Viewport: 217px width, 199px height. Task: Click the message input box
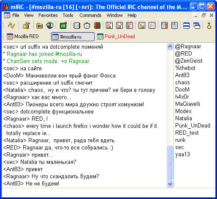[x=108, y=193]
